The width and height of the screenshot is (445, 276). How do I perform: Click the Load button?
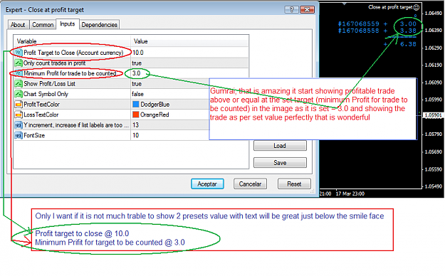(x=280, y=146)
